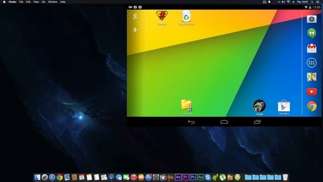This screenshot has width=323, height=182.
Task: Open the Play Store app
Action: pyautogui.click(x=284, y=106)
